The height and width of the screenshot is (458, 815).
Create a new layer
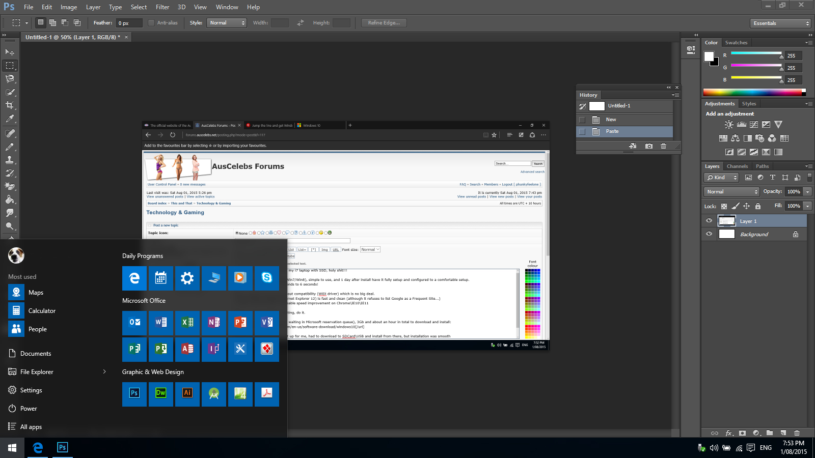783,433
